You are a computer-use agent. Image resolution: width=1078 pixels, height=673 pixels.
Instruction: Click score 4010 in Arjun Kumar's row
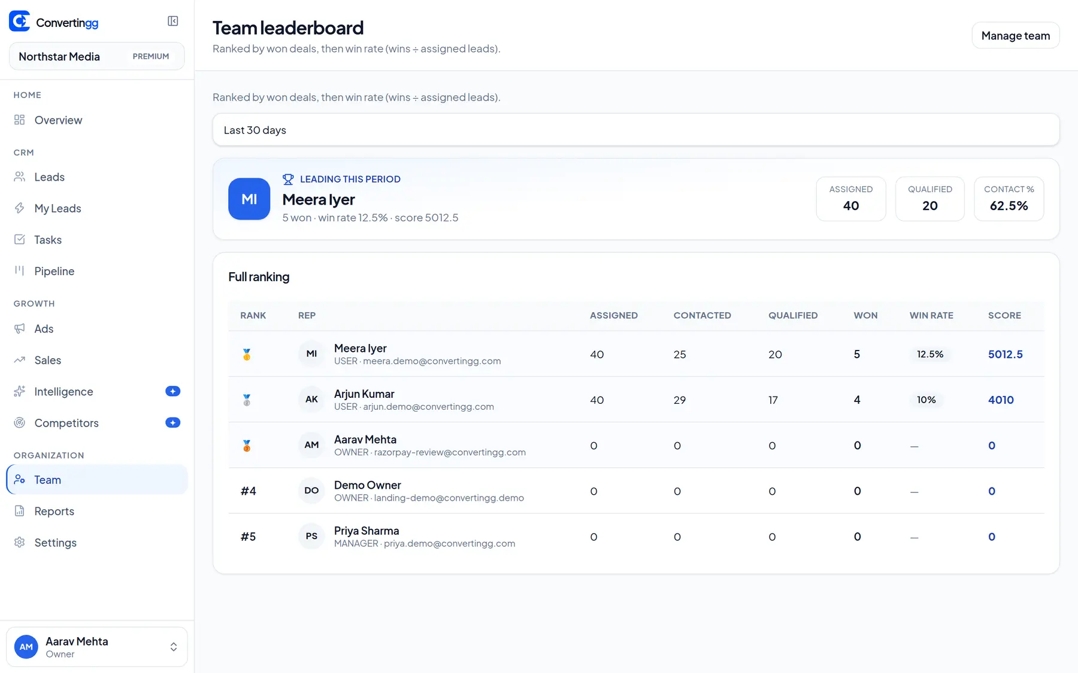tap(1001, 400)
